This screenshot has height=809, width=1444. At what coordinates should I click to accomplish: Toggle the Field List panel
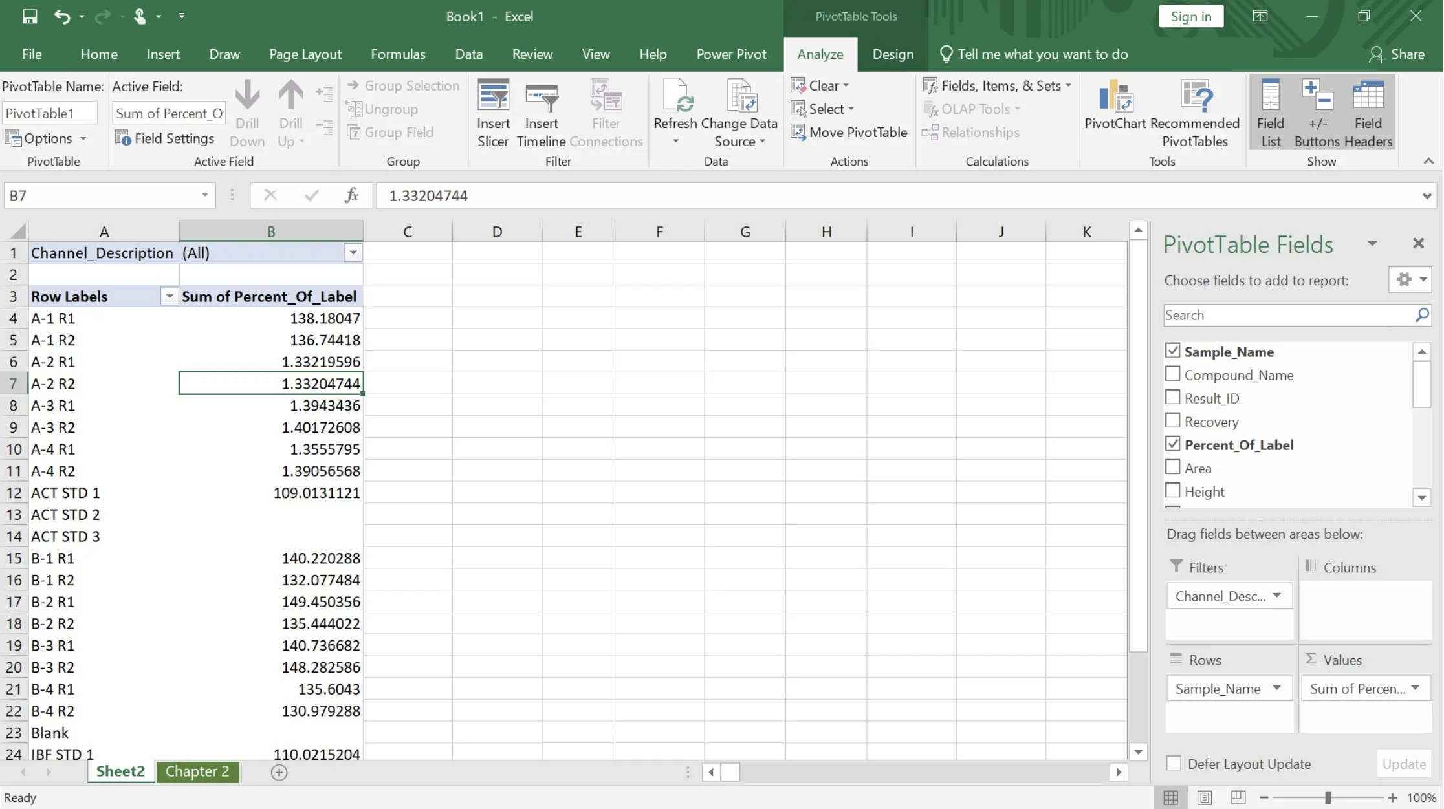[x=1270, y=113]
